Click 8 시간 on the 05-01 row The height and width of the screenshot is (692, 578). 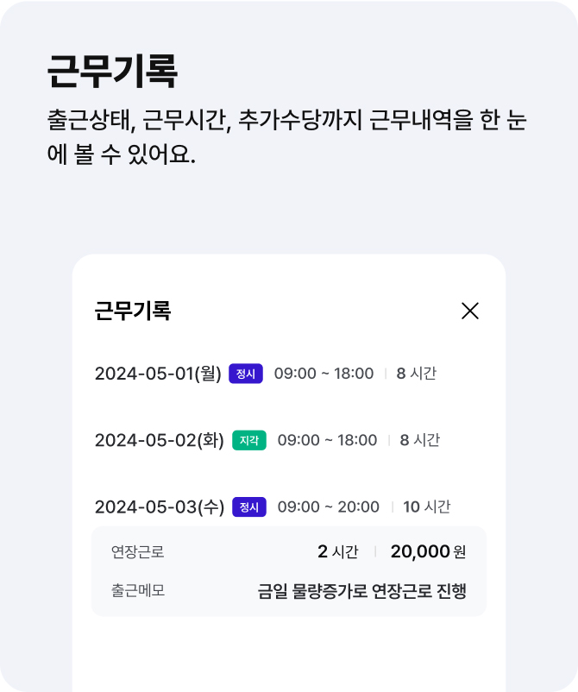point(416,374)
